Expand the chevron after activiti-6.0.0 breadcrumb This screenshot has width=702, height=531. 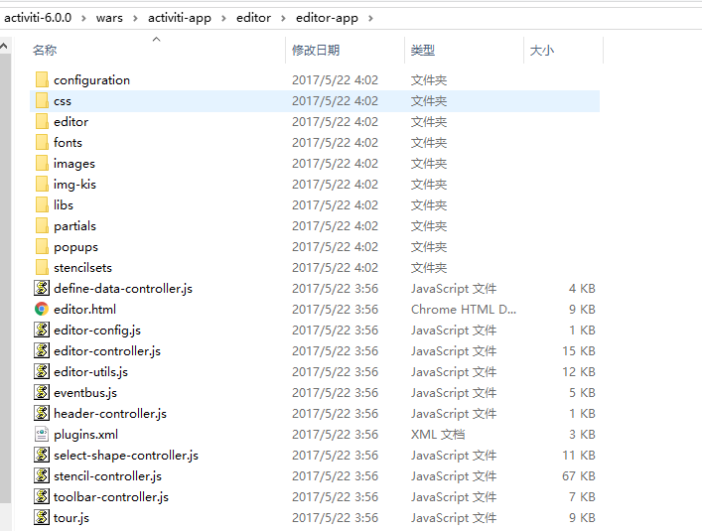pyautogui.click(x=83, y=18)
